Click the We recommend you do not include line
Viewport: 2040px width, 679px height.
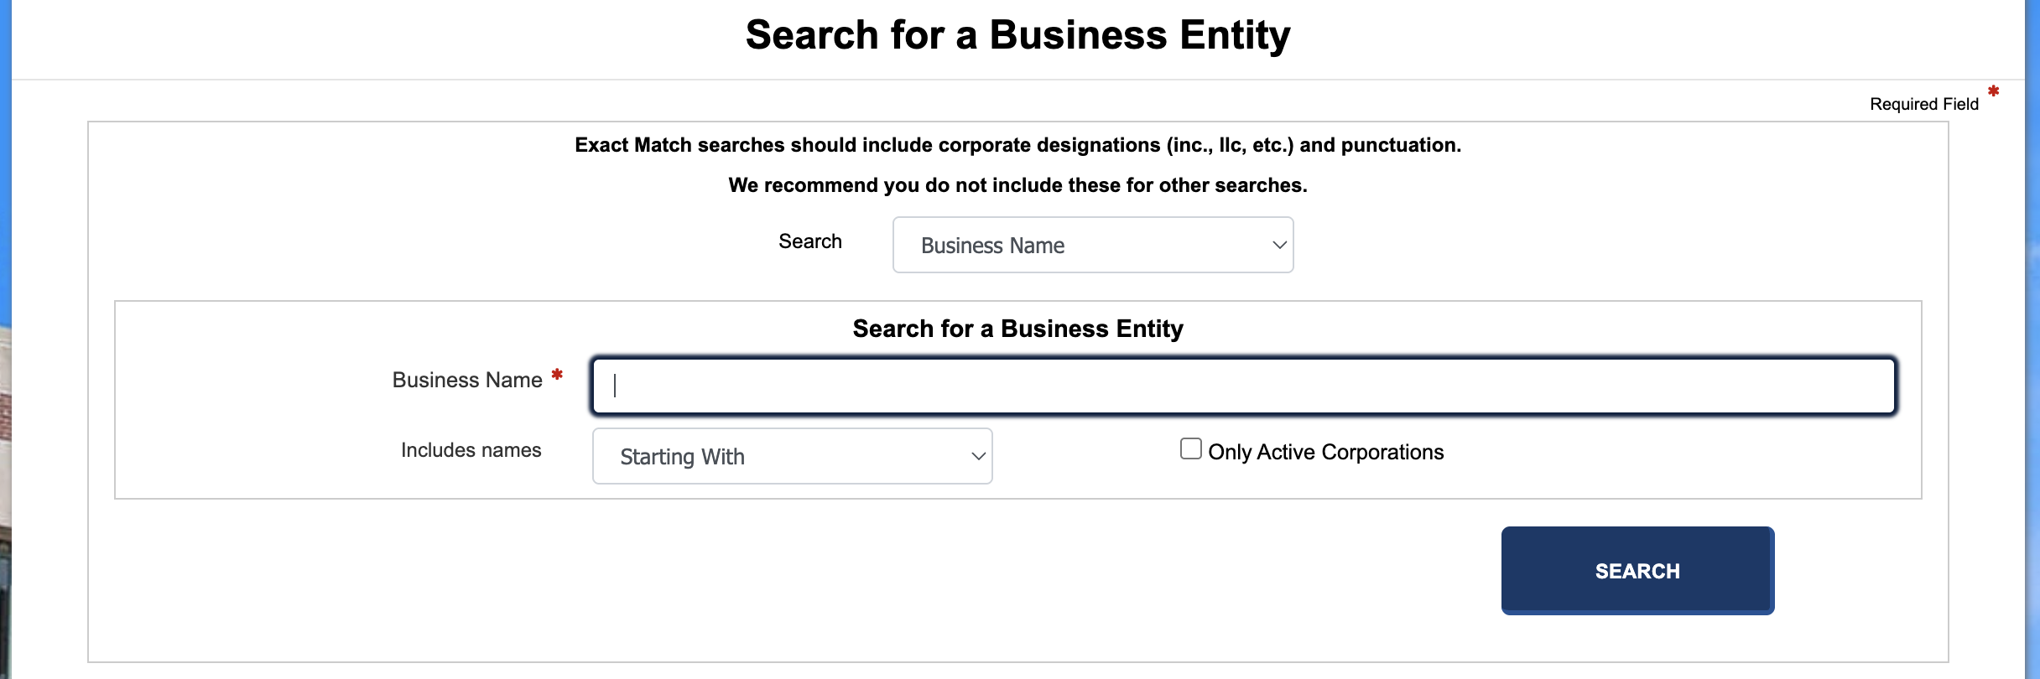point(1017,185)
